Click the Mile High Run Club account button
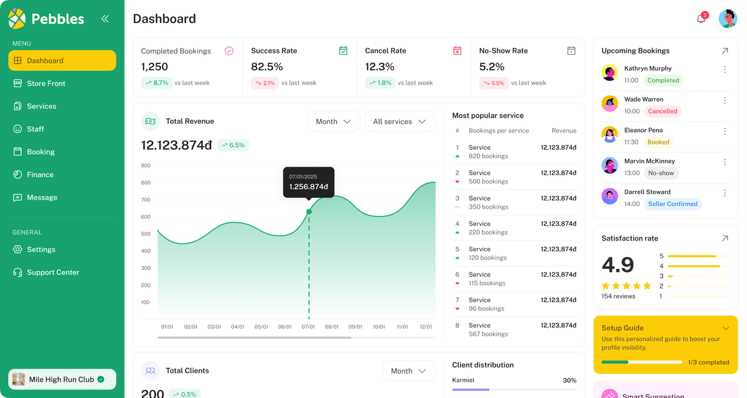 tap(62, 379)
